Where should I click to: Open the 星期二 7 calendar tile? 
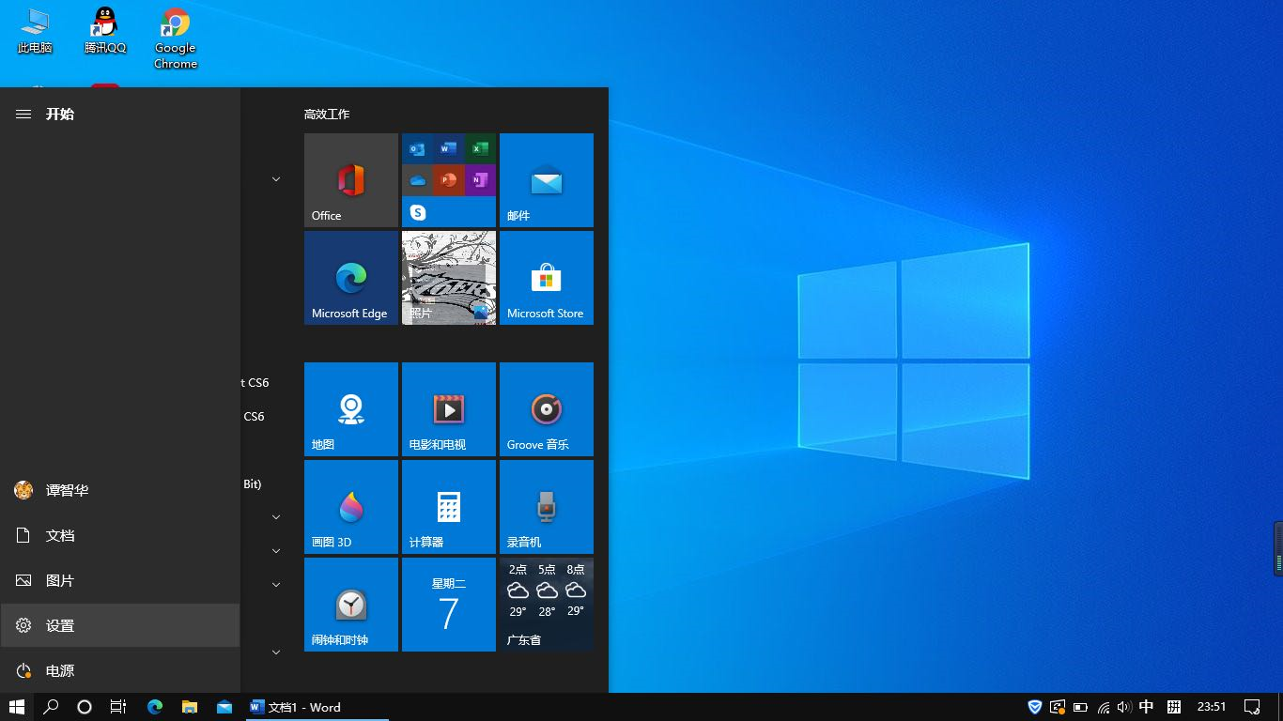(x=449, y=605)
